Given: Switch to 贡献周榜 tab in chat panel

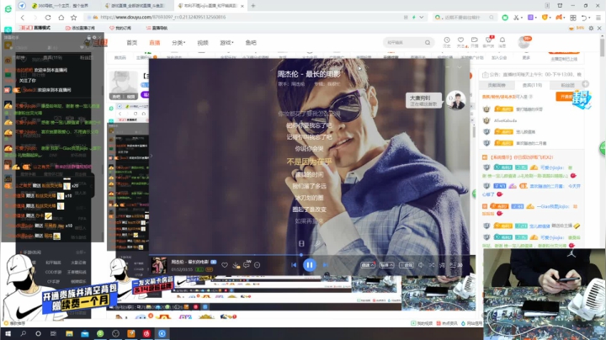Looking at the screenshot, I should tap(497, 85).
